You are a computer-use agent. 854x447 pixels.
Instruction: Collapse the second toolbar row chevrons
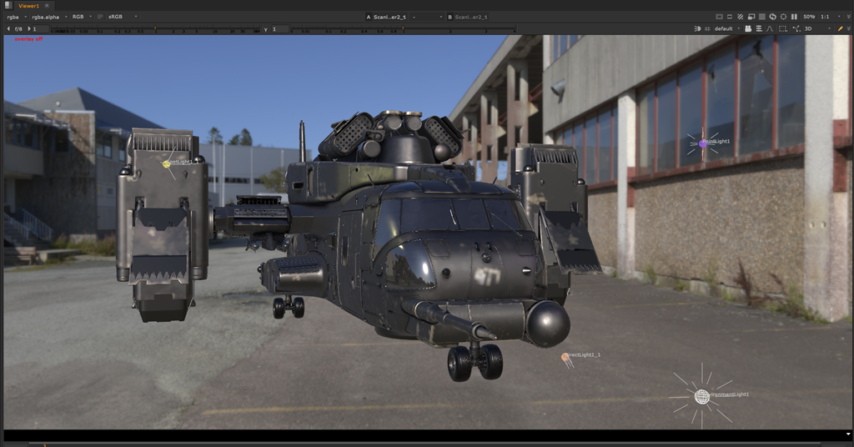tap(849, 29)
